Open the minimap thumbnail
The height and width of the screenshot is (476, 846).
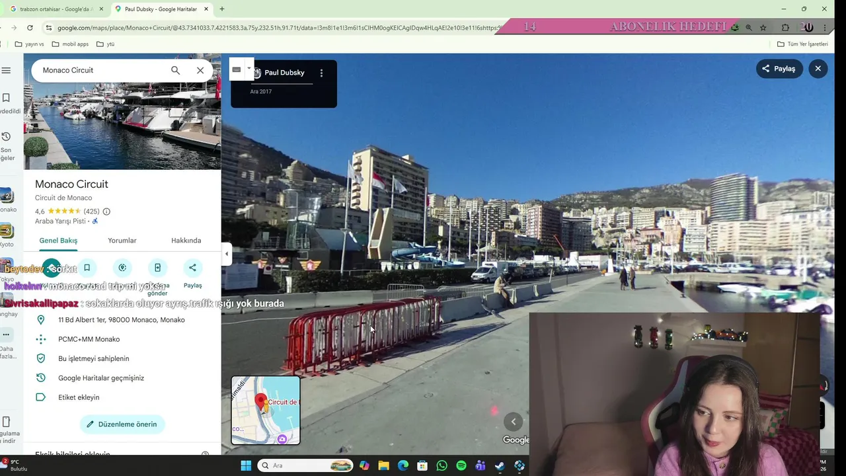tap(266, 410)
